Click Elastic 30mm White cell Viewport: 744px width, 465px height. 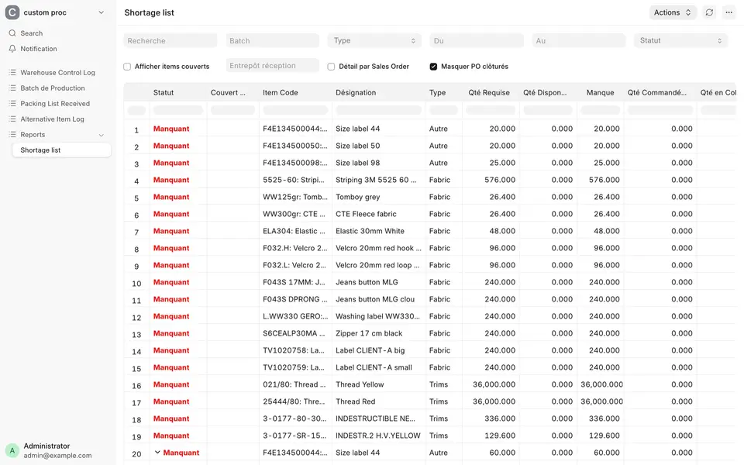click(x=370, y=231)
